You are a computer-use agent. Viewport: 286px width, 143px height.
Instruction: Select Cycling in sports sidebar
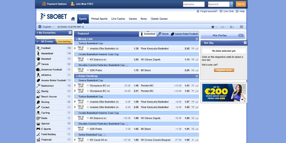(54, 113)
